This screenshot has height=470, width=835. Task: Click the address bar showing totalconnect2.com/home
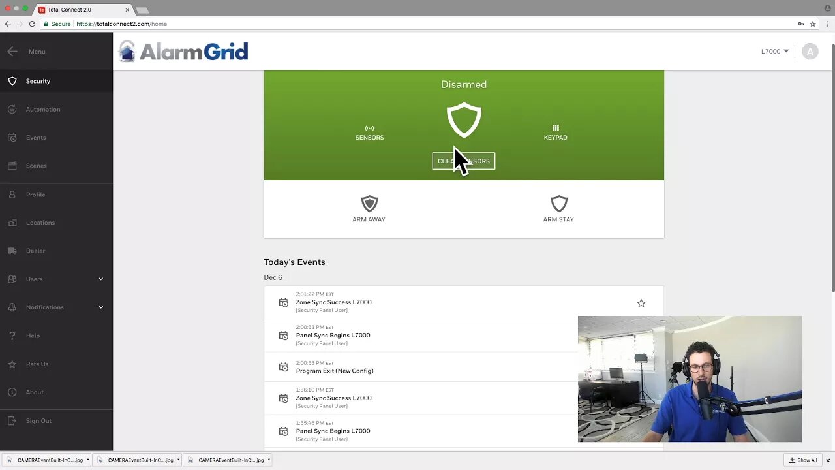417,24
